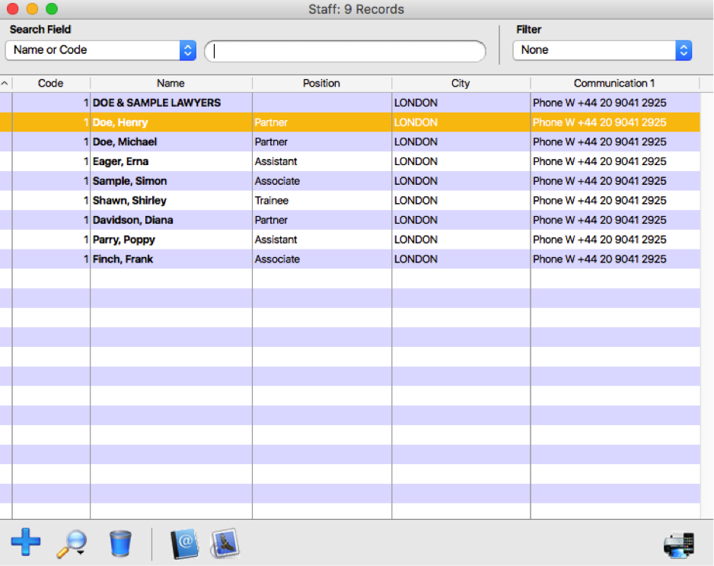Click the City column header
This screenshot has width=714, height=566.
point(461,83)
